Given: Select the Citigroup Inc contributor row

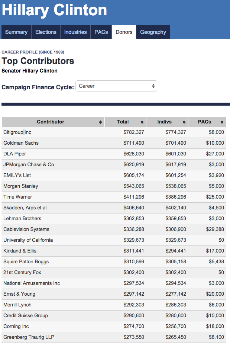Looking at the screenshot, I should coord(17,132).
